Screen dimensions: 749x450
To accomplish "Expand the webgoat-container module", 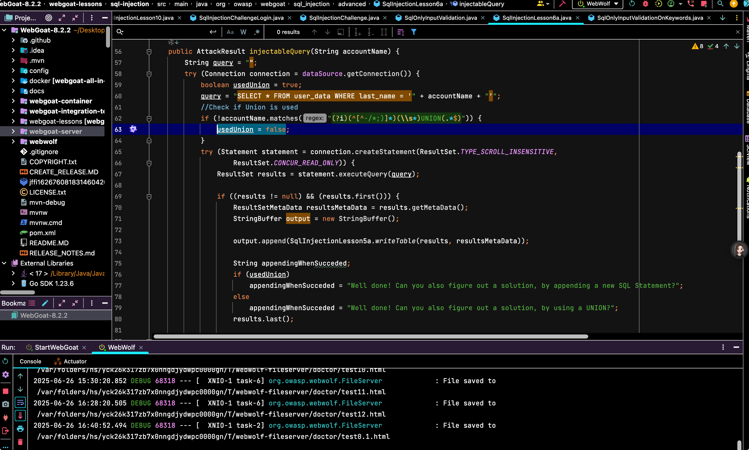I will pyautogui.click(x=13, y=101).
